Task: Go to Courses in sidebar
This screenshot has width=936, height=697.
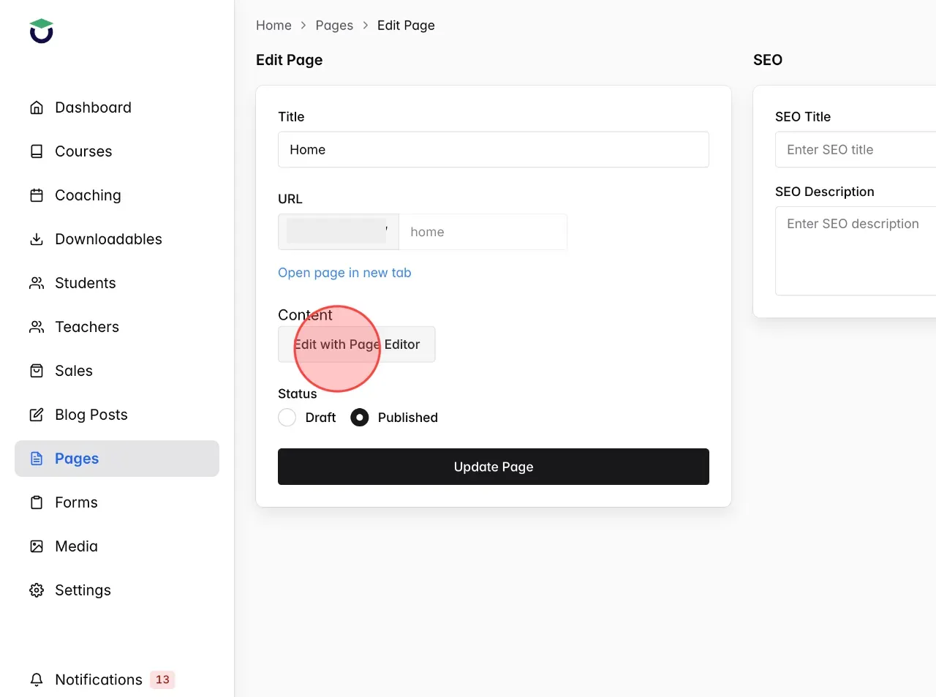Action: coord(117,151)
